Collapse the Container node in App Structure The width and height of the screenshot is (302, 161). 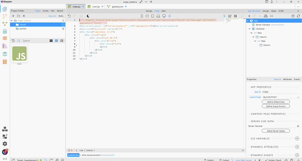[249, 29]
